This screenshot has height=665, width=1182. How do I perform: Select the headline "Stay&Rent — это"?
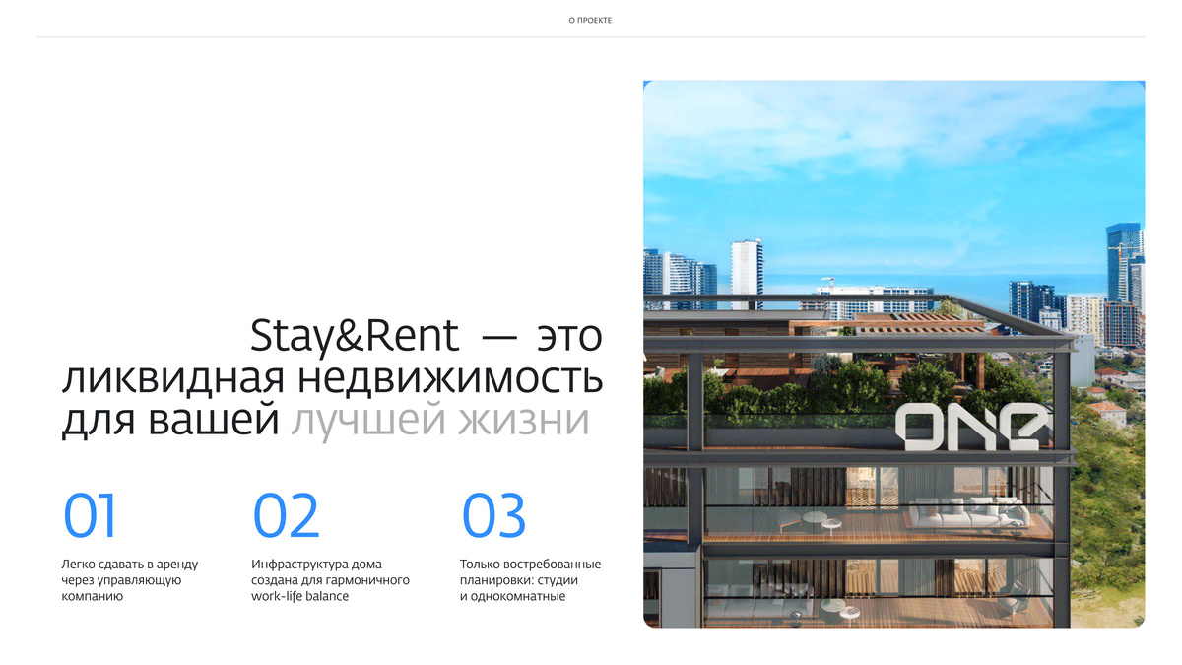pos(427,336)
